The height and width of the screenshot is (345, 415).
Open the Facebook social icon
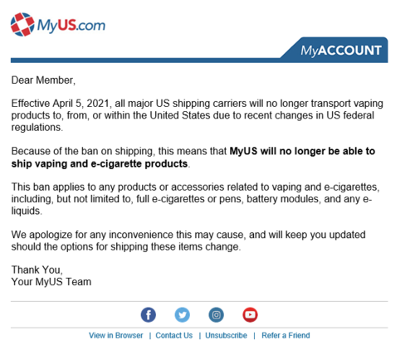click(149, 314)
